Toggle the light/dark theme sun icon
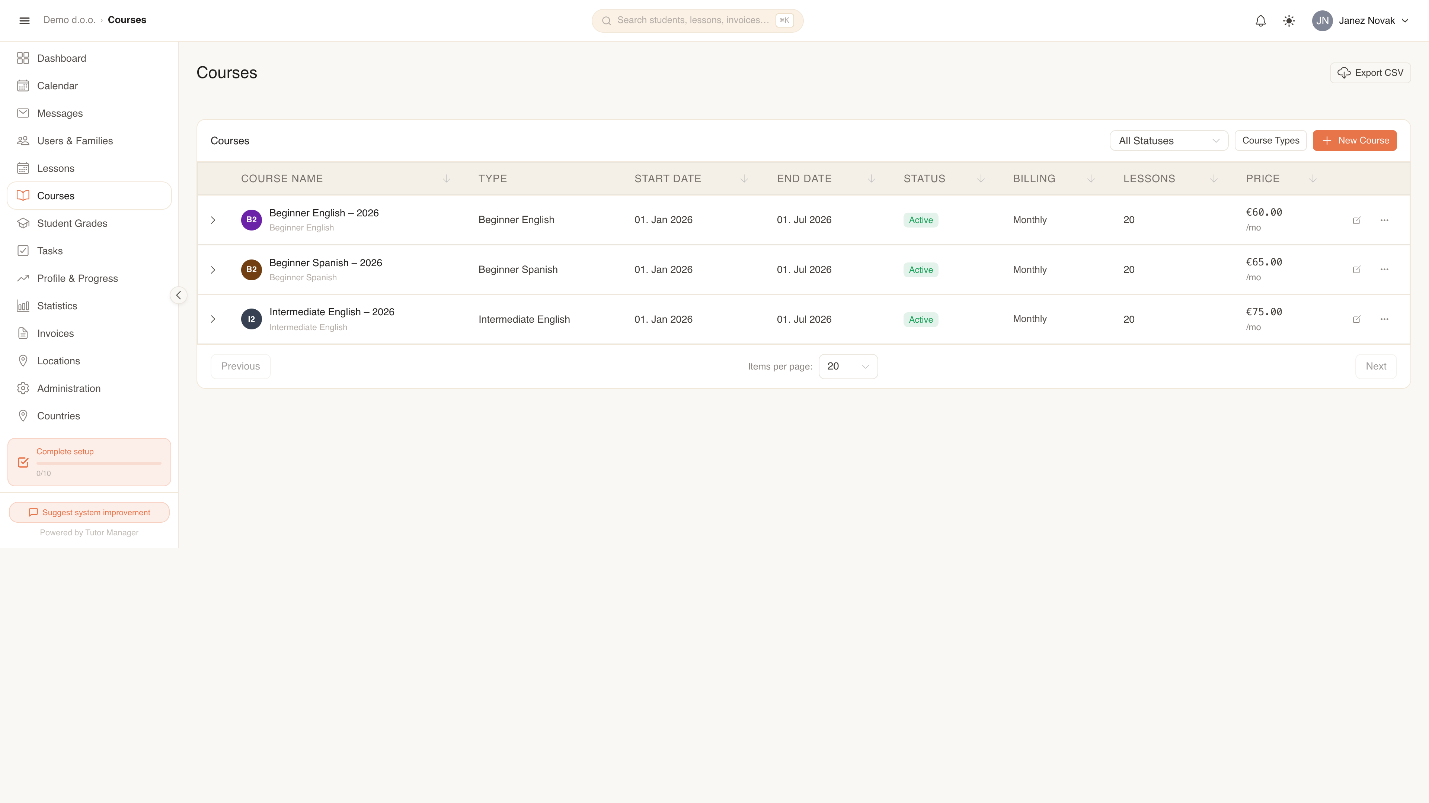Screen dimensions: 1429x803 coord(1289,20)
